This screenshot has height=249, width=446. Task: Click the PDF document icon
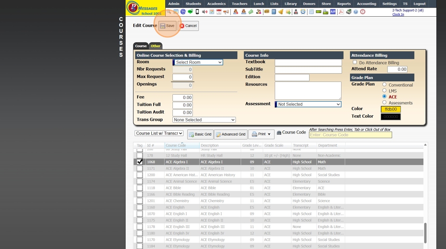341,12
